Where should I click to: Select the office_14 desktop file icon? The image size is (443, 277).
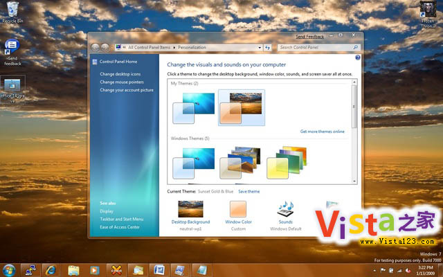(x=12, y=89)
